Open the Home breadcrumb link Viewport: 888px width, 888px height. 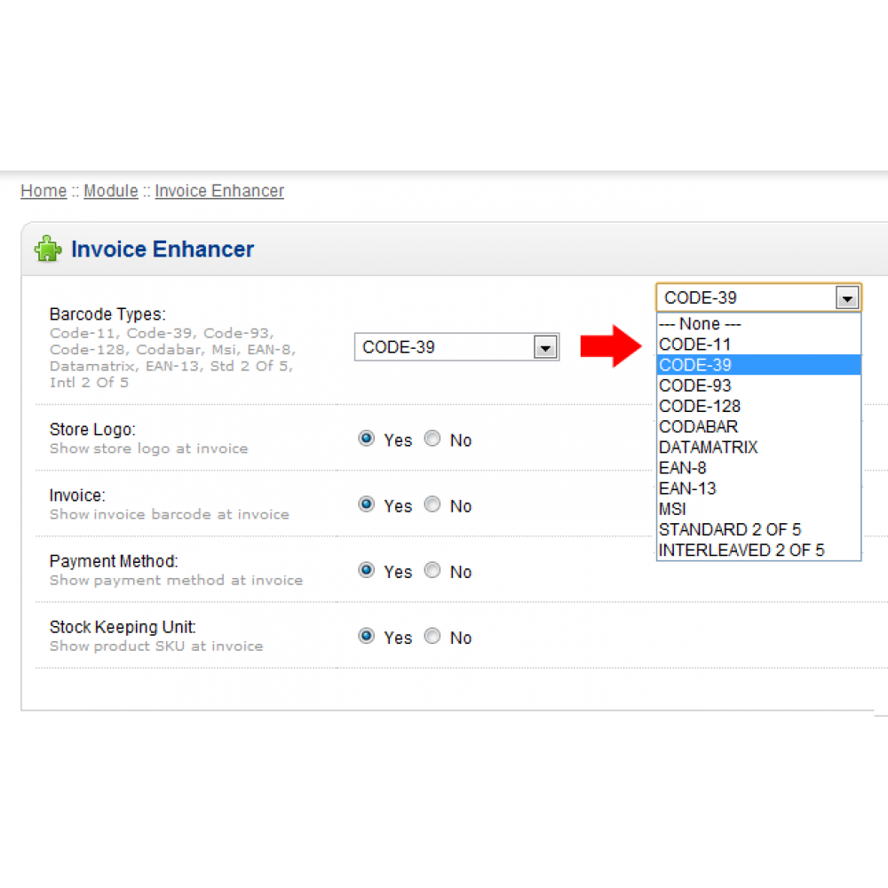43,190
